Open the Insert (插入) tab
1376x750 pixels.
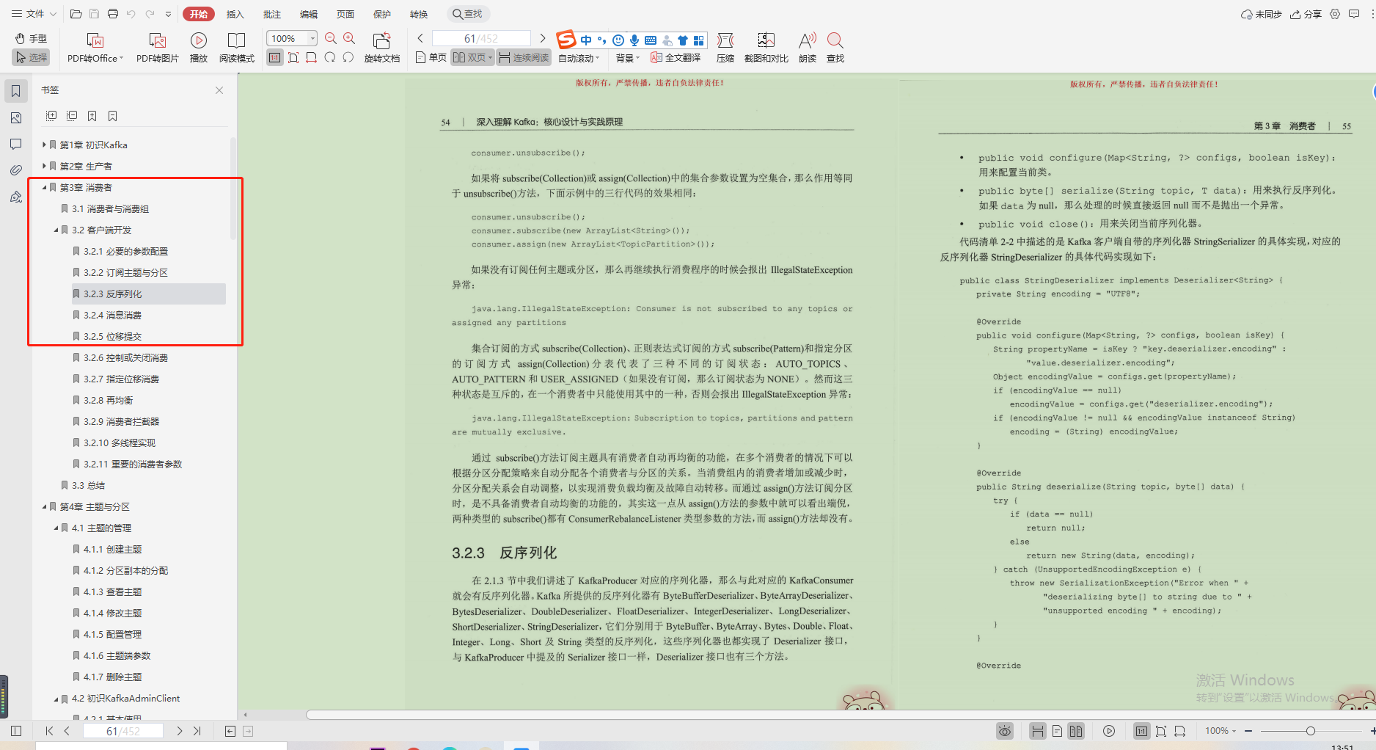[235, 14]
